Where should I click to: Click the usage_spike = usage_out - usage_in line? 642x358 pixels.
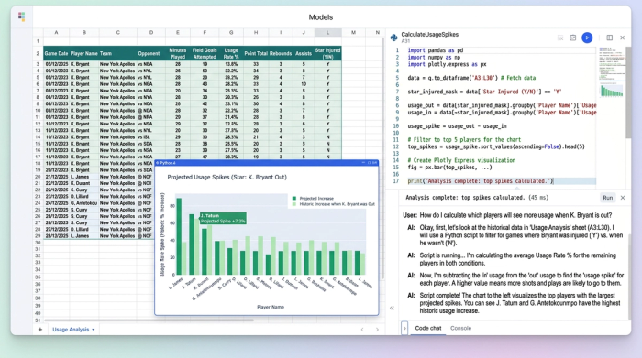(x=457, y=125)
